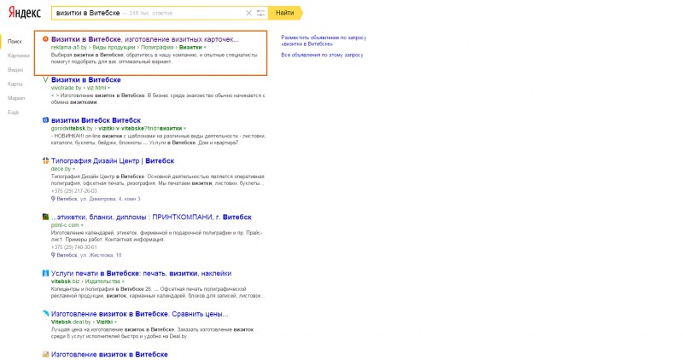Click 'Разместить объявление по запросу' link

pyautogui.click(x=324, y=41)
